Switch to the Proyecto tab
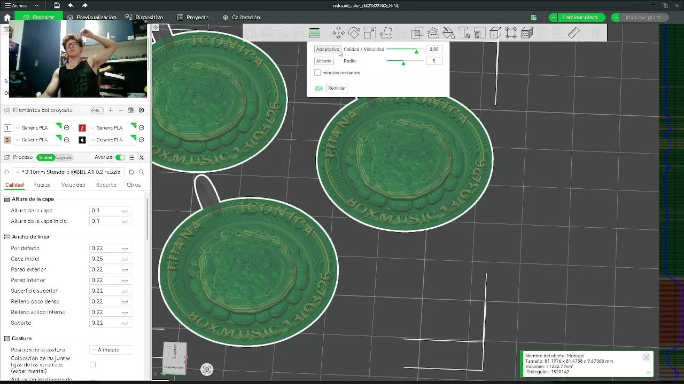 193,17
